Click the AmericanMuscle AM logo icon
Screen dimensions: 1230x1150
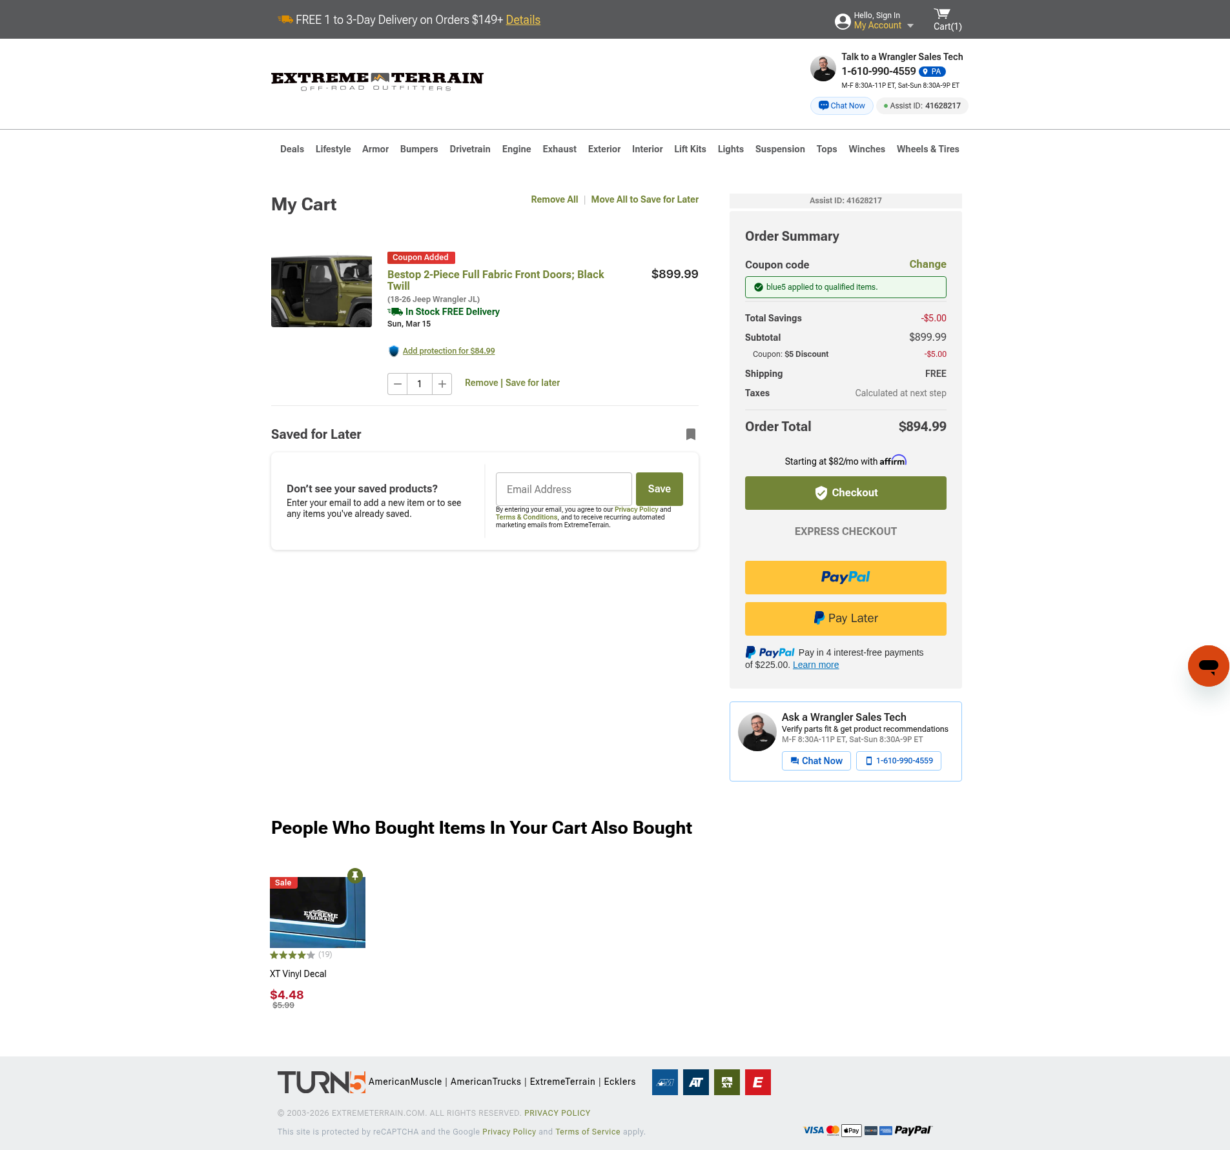pos(664,1082)
